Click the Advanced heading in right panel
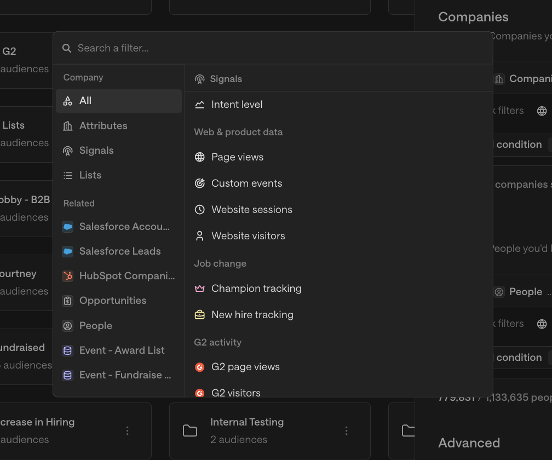The image size is (552, 460). pyautogui.click(x=469, y=443)
